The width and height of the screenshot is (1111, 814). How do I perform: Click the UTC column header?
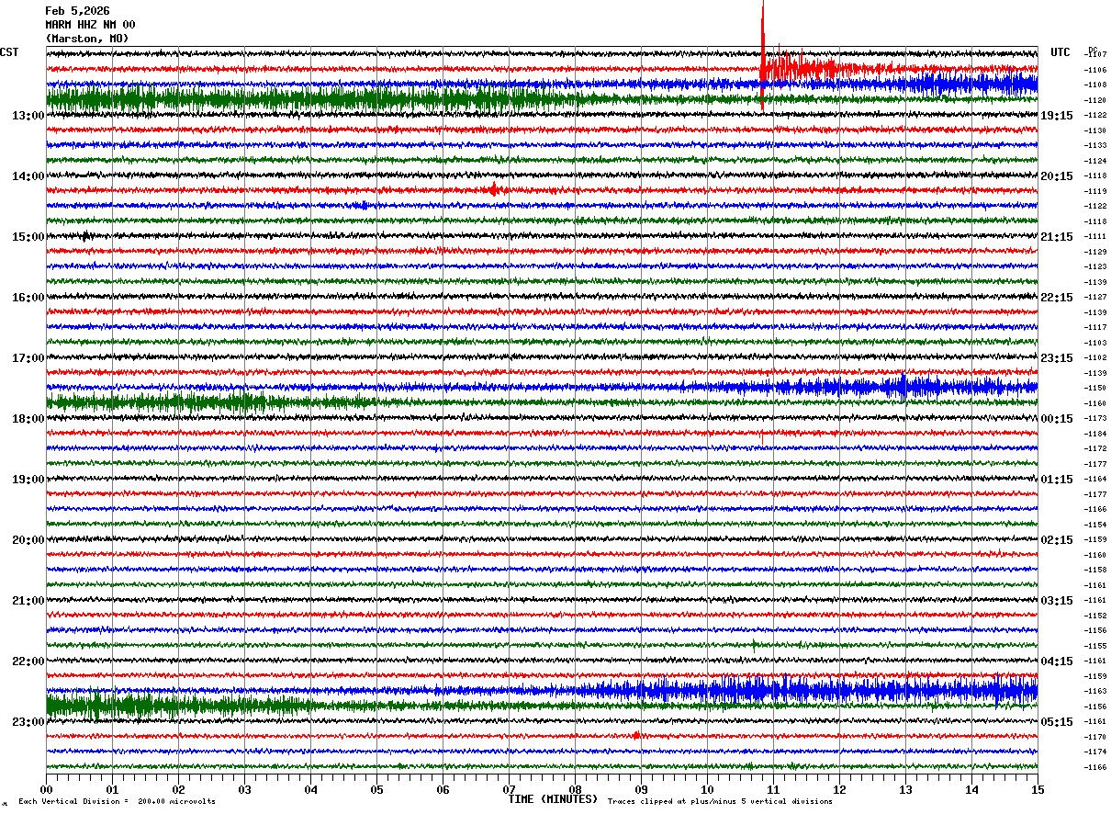click(x=1060, y=52)
